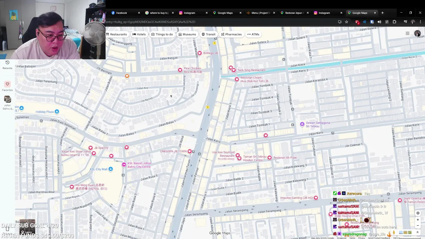
Task: Click the Holiday Plaza marker
Action: (x=57, y=112)
